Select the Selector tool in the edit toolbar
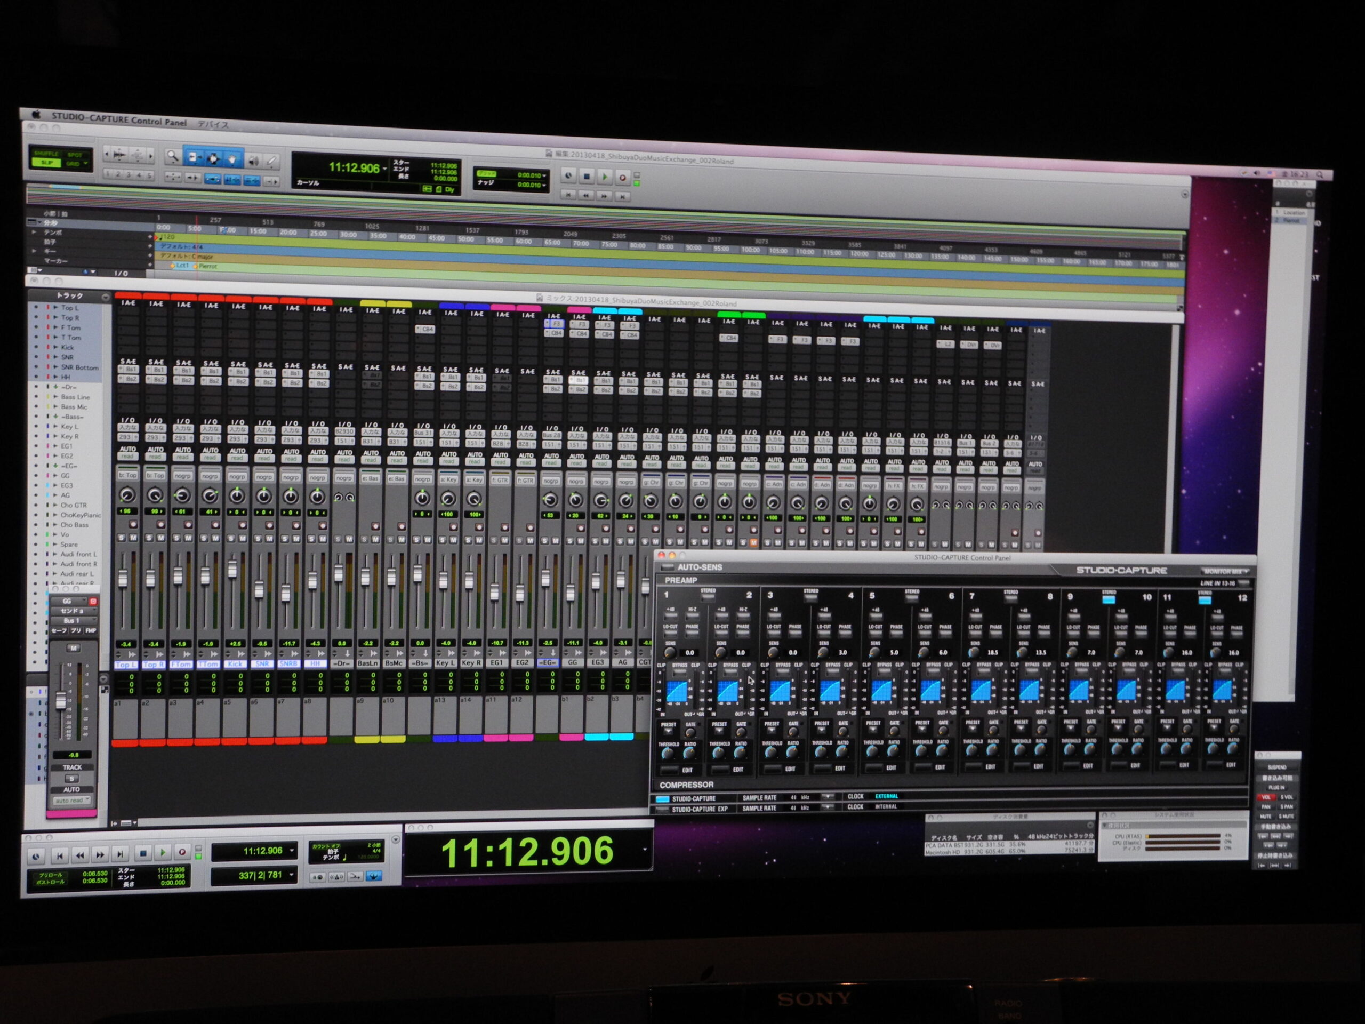This screenshot has width=1365, height=1024. tap(213, 158)
